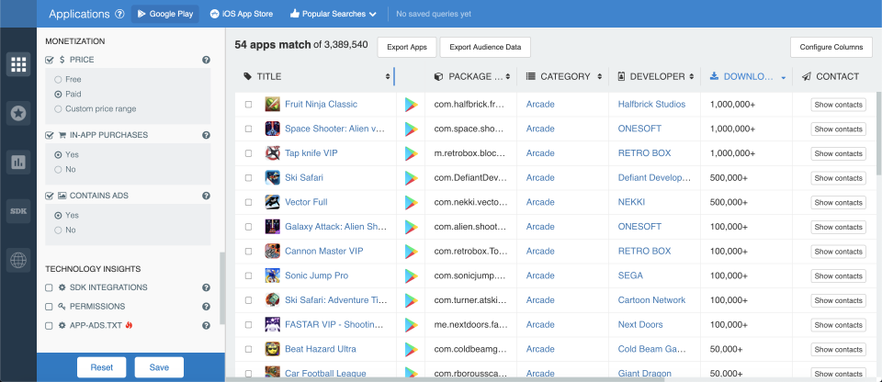Open the globe sidebar icon
The image size is (882, 382).
coord(18,260)
